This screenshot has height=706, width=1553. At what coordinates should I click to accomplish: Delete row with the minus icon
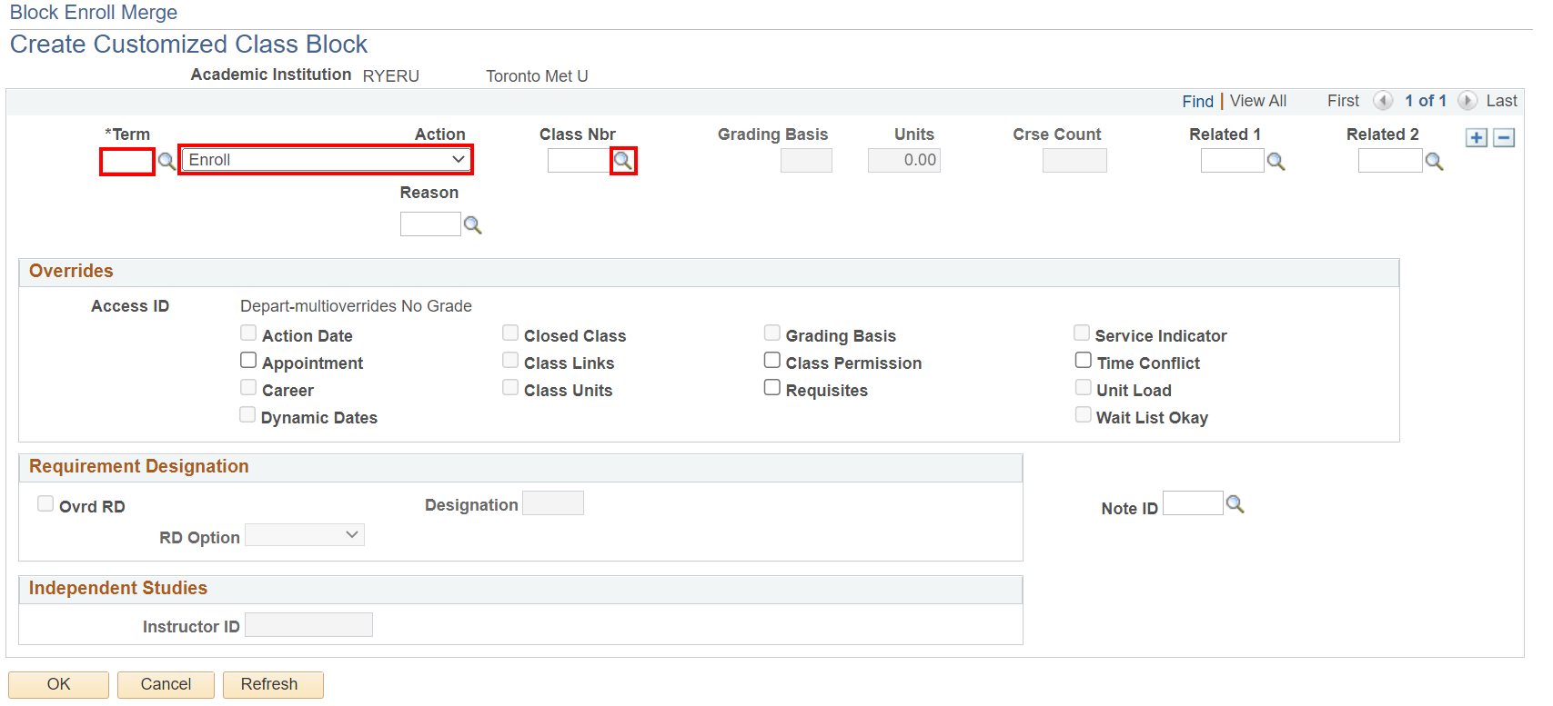(1504, 138)
